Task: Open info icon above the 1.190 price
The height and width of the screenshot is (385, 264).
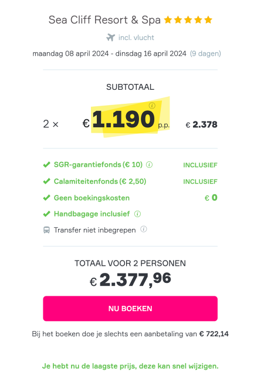Action: pos(152,106)
